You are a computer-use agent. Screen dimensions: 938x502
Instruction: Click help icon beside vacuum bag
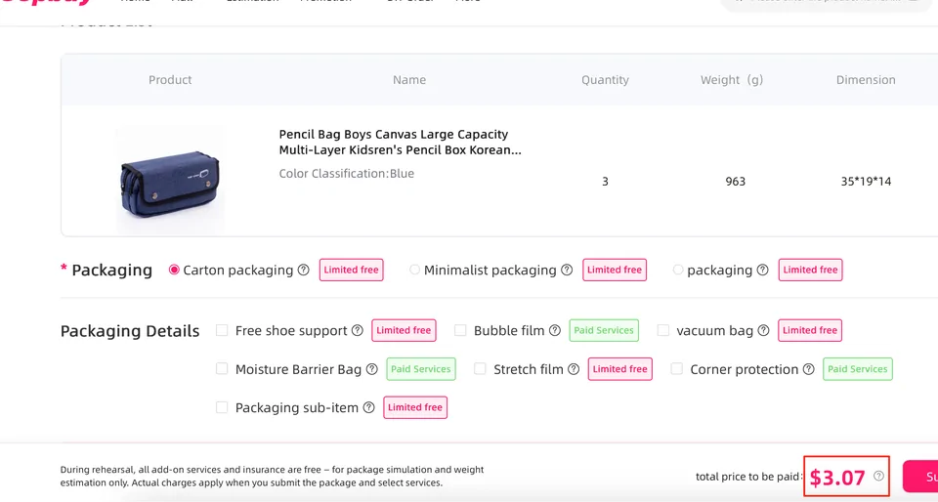(x=763, y=330)
